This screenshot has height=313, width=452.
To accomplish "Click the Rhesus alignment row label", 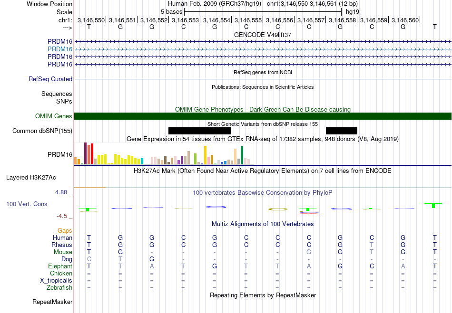I will [x=62, y=245].
